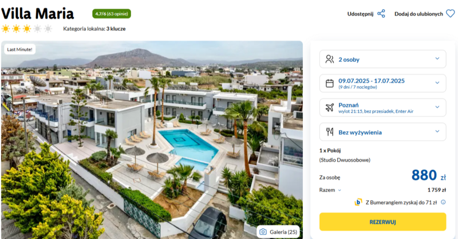Click the people icon in guests field
Viewport: 458px width, 239px height.
point(330,59)
